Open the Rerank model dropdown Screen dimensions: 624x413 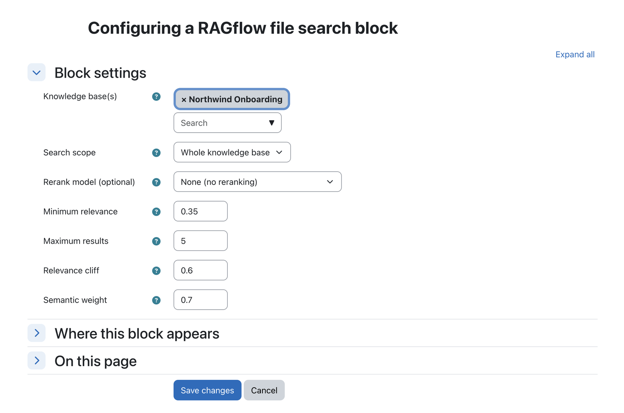[257, 182]
